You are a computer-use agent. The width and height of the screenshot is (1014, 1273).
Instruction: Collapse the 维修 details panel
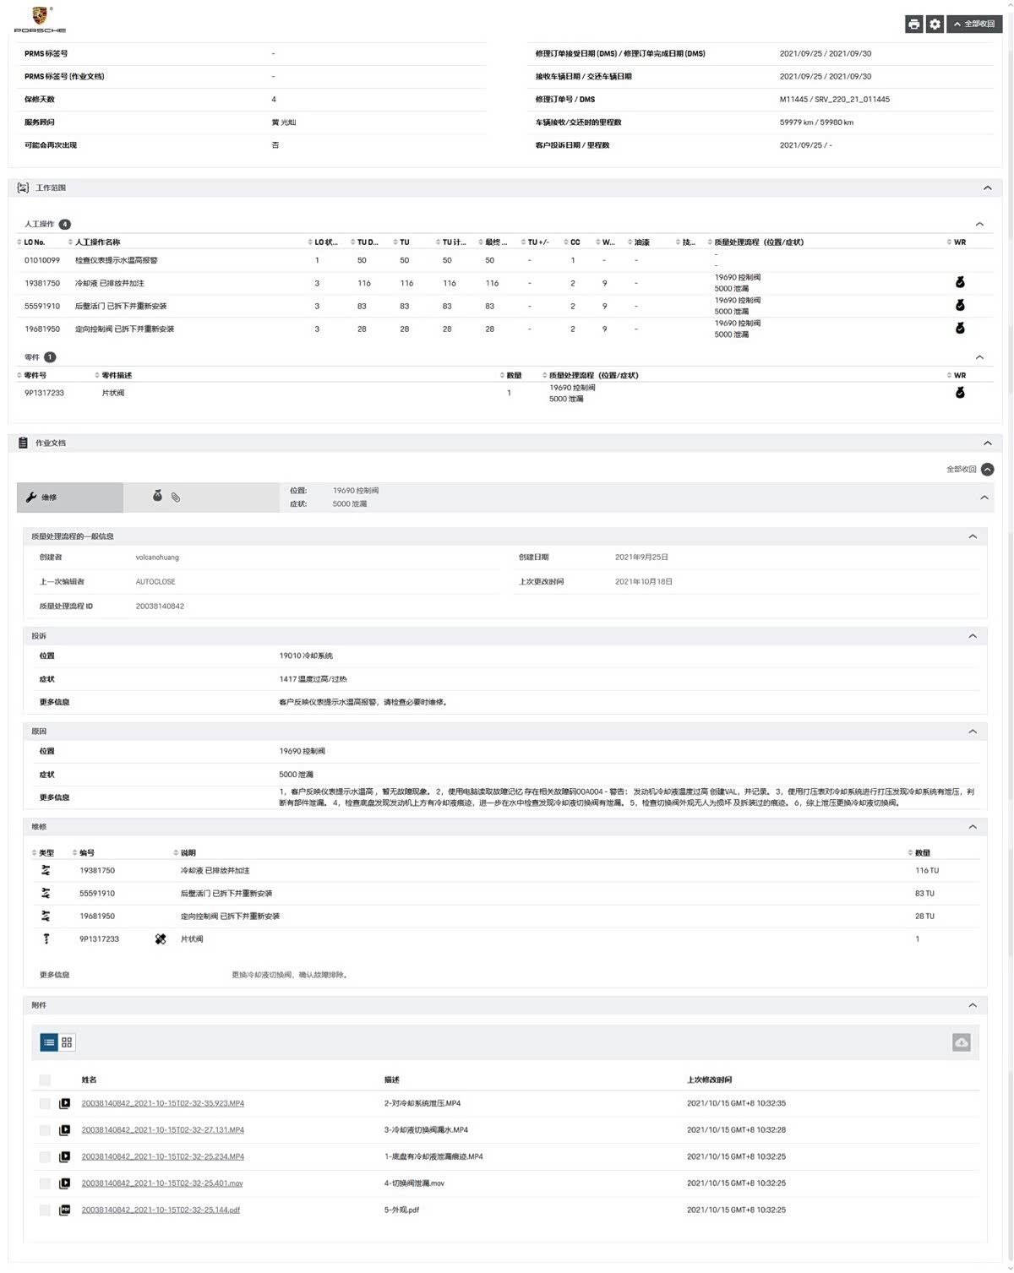click(973, 826)
